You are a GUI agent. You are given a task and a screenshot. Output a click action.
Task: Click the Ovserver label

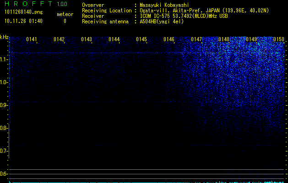click(x=93, y=5)
